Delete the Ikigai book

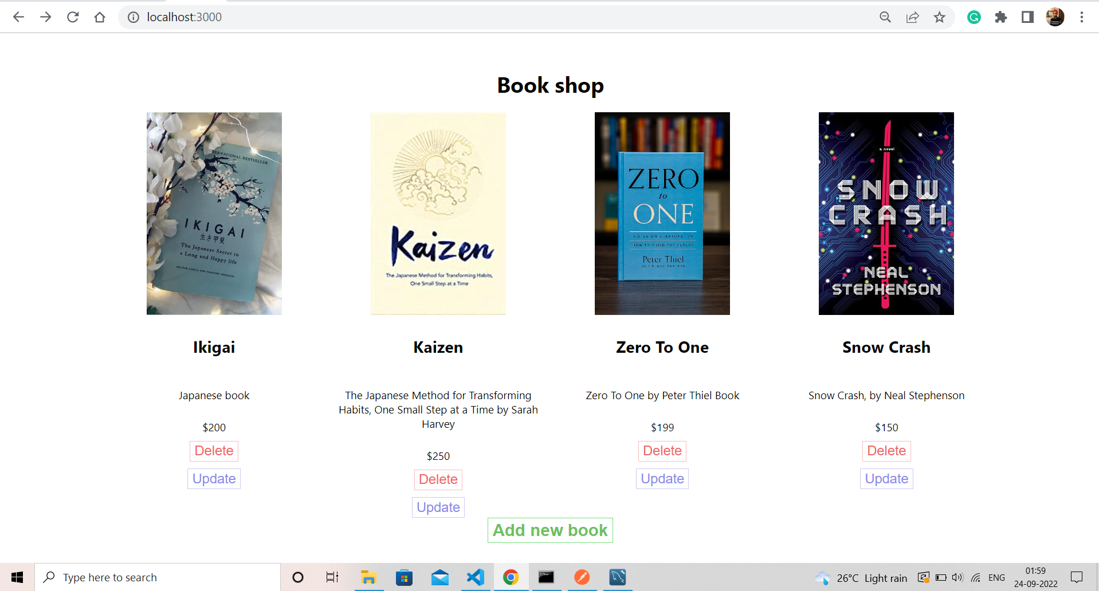point(214,451)
